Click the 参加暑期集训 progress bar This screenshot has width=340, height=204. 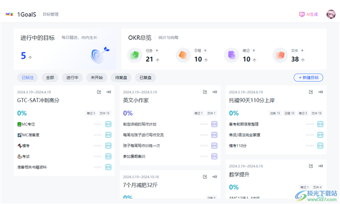[x=204, y=157]
